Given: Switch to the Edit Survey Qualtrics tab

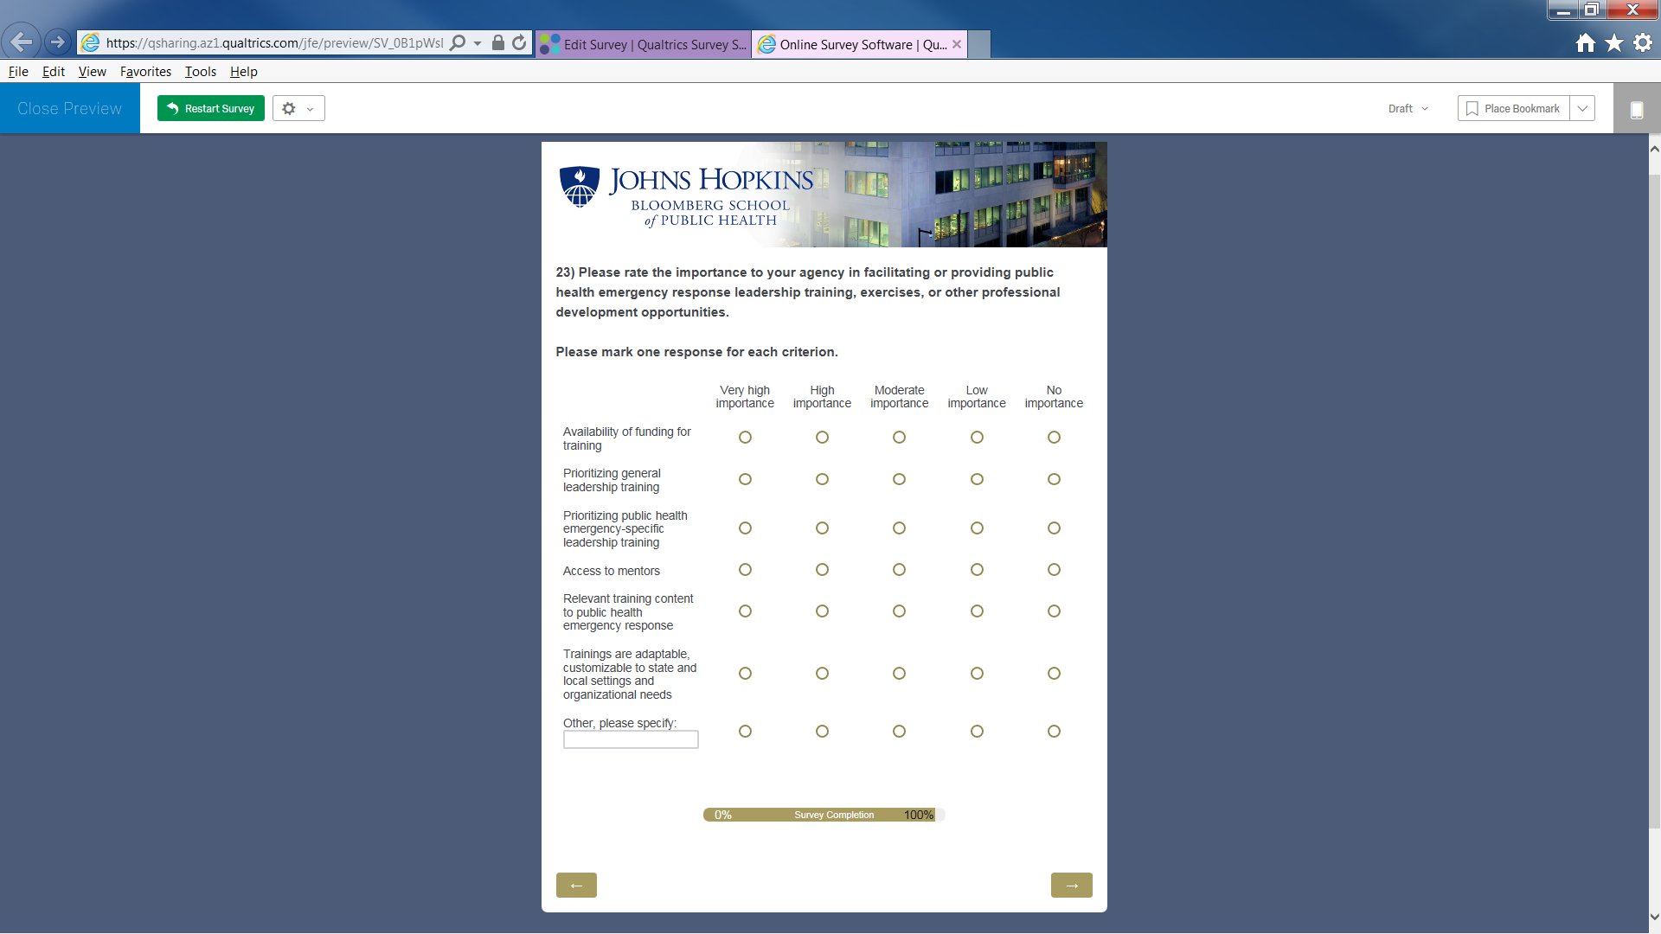Looking at the screenshot, I should pyautogui.click(x=645, y=44).
